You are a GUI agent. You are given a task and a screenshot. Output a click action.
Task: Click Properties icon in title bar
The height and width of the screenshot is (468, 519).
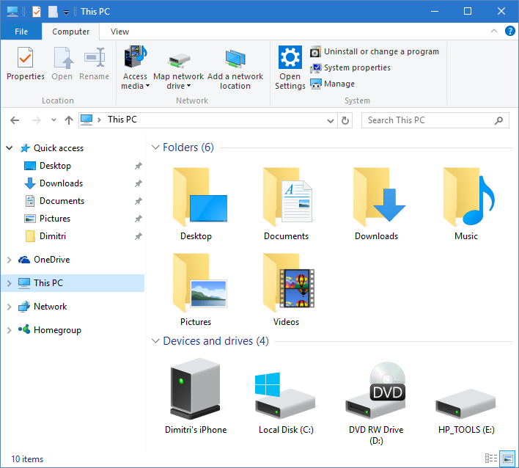coord(37,12)
